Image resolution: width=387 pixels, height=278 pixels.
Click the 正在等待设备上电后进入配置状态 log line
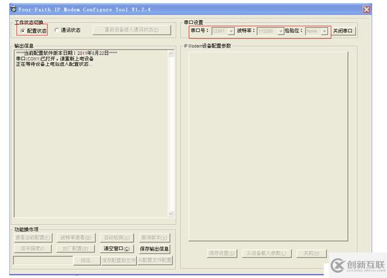tap(54, 64)
